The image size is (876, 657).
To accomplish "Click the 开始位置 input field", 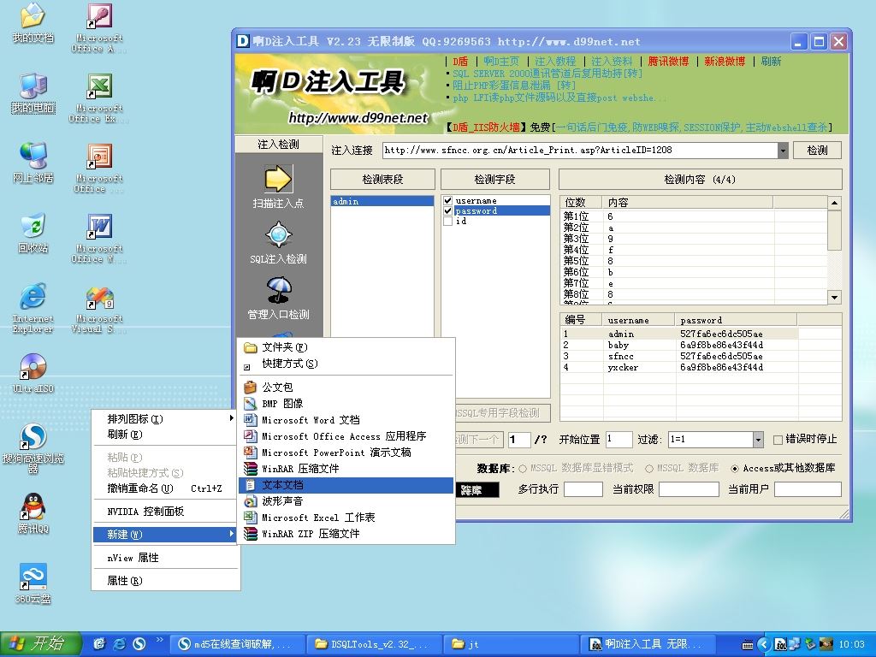I will 619,440.
